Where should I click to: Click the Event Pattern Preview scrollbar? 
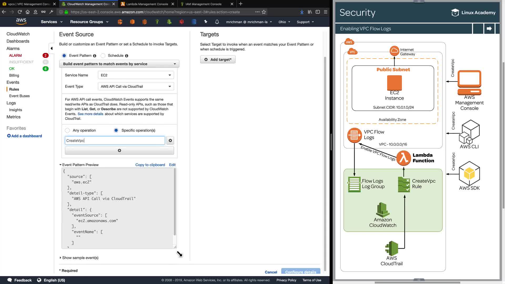tap(175, 202)
